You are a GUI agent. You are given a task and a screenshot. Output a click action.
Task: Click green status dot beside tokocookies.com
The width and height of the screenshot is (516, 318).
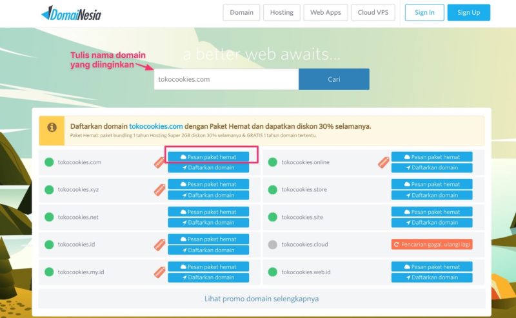click(x=49, y=162)
